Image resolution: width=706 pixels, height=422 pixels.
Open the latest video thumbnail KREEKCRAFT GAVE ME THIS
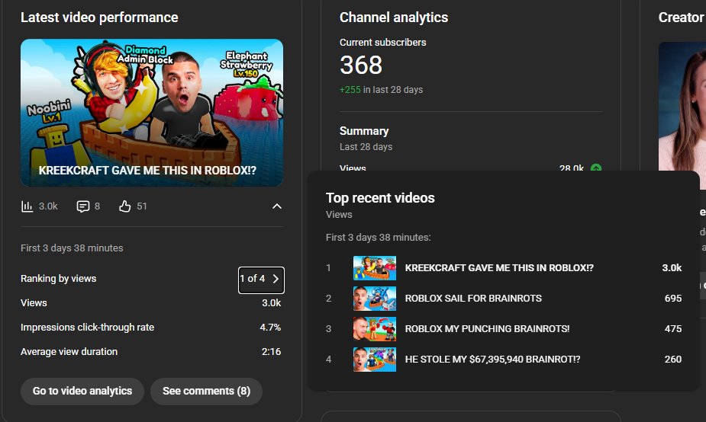[x=152, y=112]
